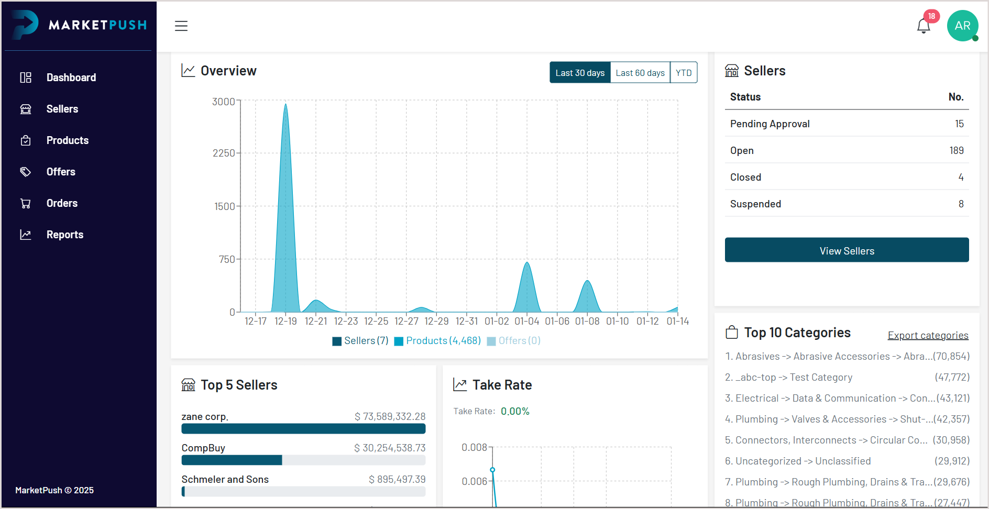Open the Offers page via its tag icon
The height and width of the screenshot is (509, 989).
26,171
